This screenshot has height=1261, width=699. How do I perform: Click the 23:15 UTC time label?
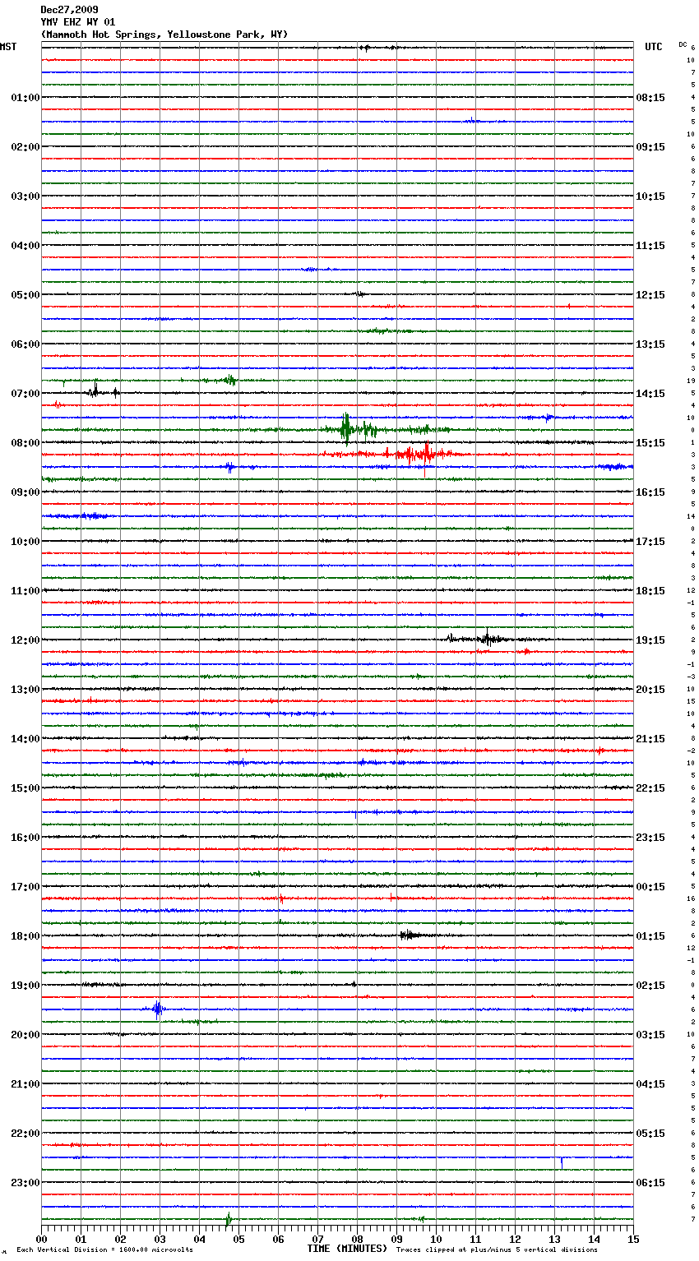tap(650, 838)
